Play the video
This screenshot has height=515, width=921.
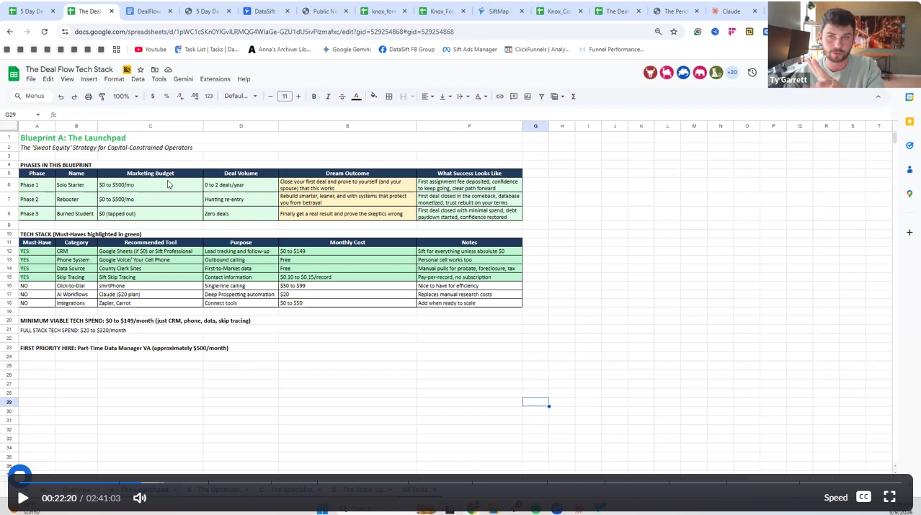point(23,498)
